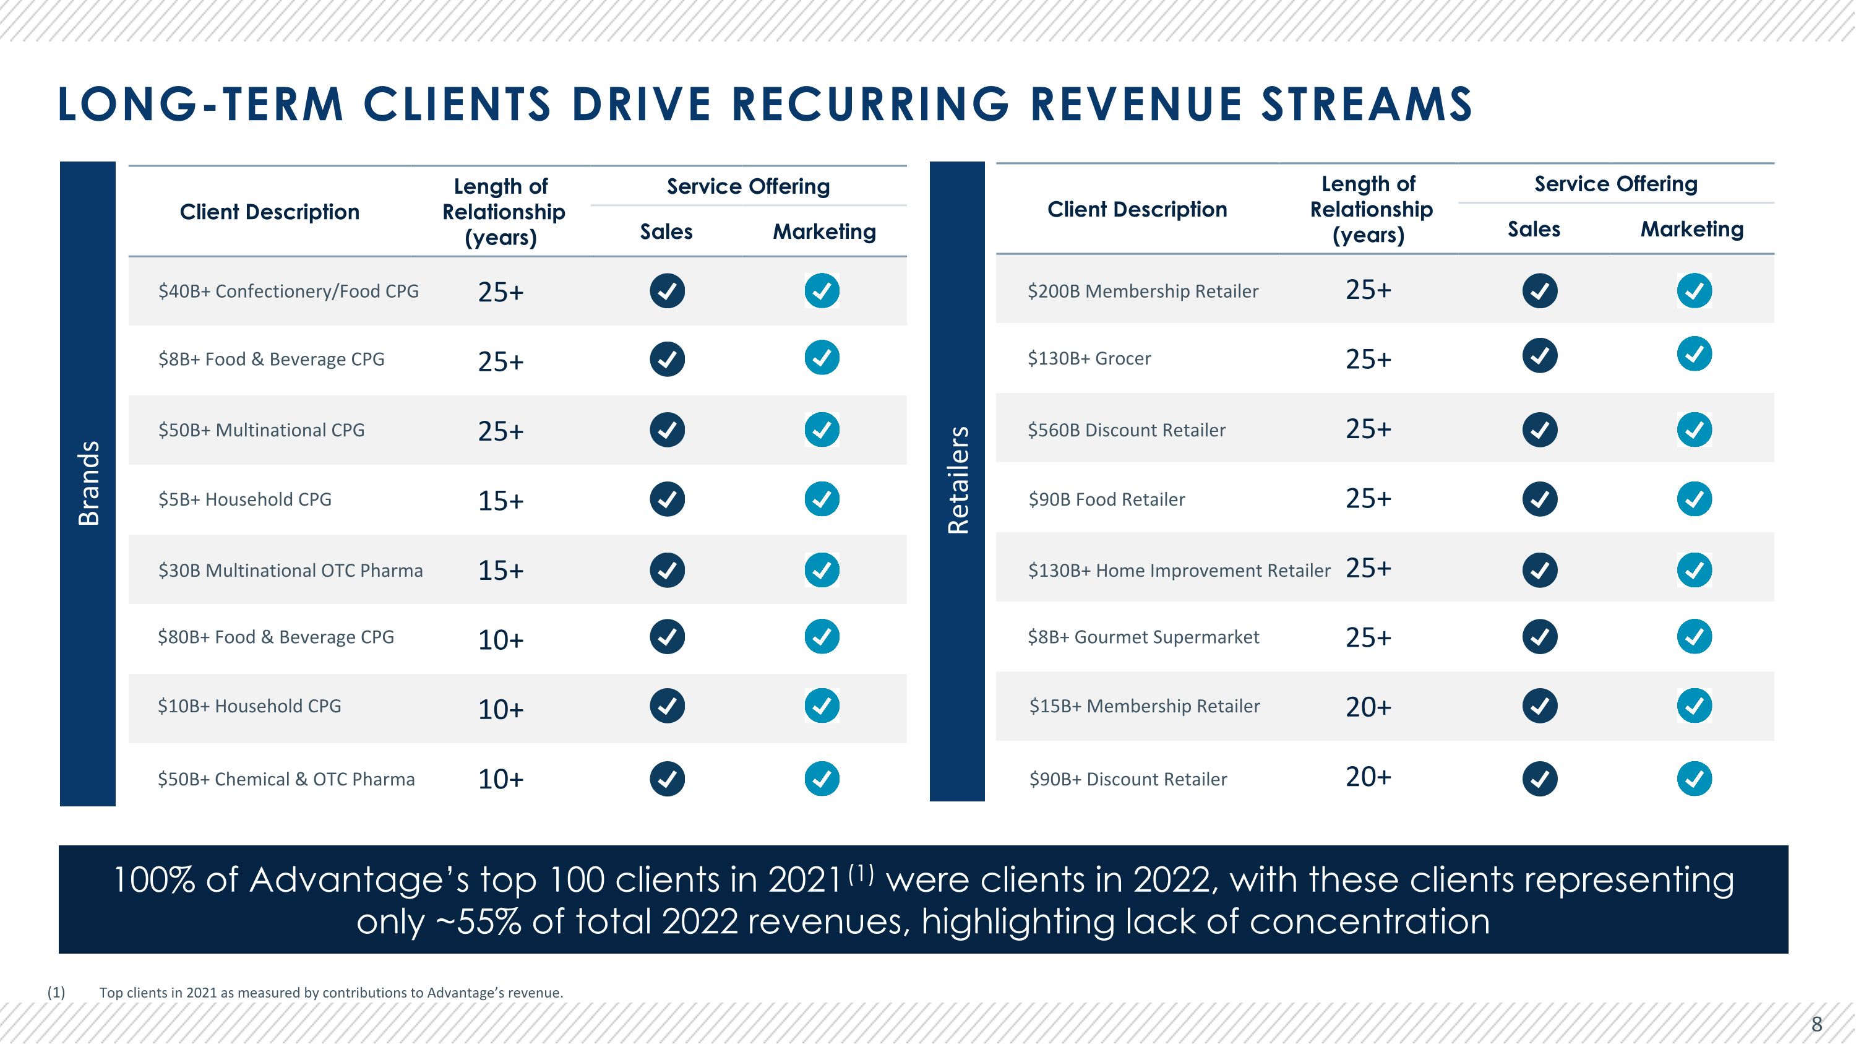Click the Marketing checkmark for $30B Multinational OTC Pharma
Screen dimensions: 1856x1044
(822, 570)
